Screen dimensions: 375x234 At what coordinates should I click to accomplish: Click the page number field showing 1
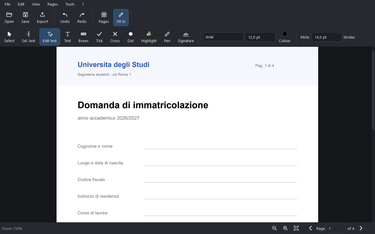click(x=335, y=228)
